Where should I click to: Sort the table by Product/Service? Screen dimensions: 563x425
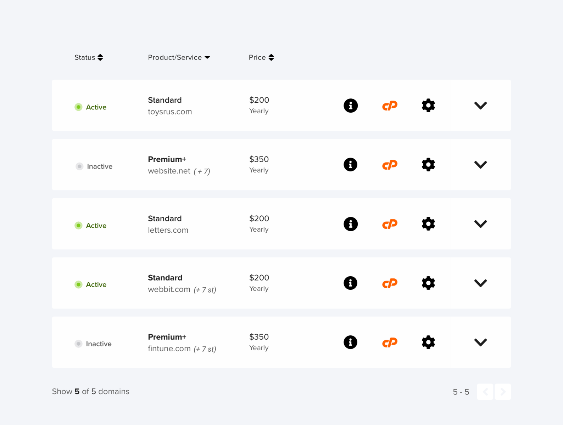click(179, 57)
